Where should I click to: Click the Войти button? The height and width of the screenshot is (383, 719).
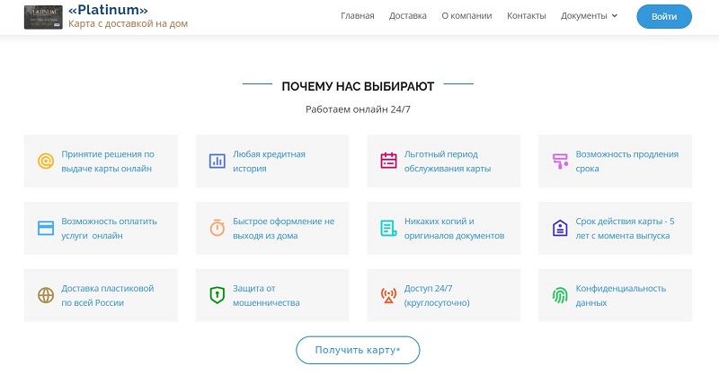pos(664,16)
